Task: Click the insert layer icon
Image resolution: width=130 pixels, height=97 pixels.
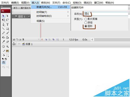Action: point(14,39)
